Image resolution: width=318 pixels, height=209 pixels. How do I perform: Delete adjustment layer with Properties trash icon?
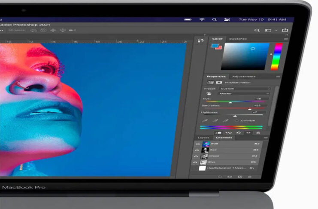click(258, 133)
